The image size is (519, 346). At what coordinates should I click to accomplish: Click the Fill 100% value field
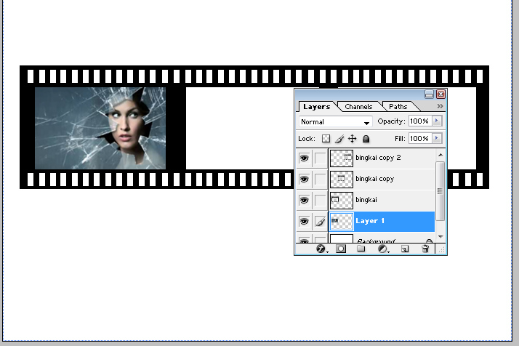pyautogui.click(x=420, y=138)
